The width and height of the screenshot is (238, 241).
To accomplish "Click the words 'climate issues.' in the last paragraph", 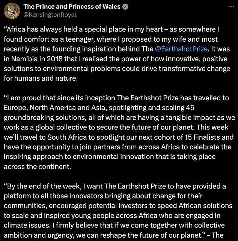I will (27, 225).
